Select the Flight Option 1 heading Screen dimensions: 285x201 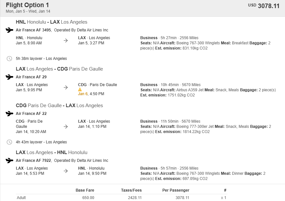pyautogui.click(x=27, y=5)
